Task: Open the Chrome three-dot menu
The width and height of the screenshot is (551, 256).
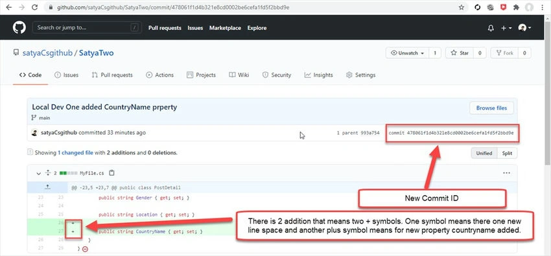Action: (x=543, y=7)
